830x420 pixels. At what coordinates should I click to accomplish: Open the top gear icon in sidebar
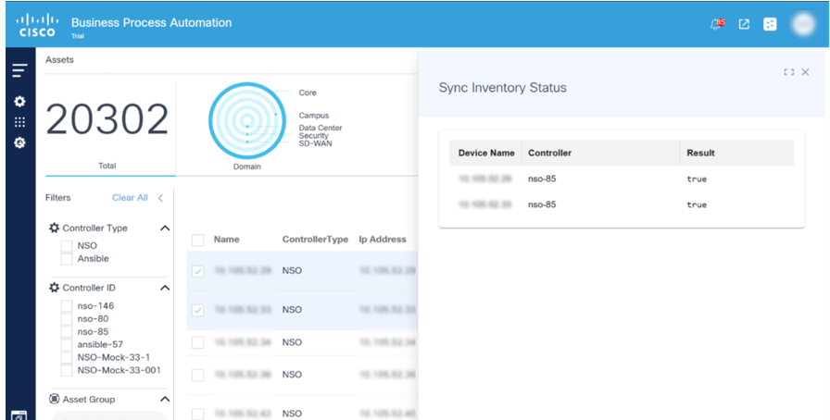click(19, 101)
